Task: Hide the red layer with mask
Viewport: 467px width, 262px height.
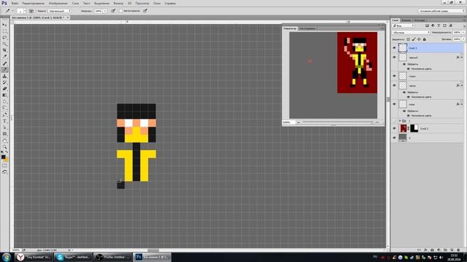Action: pos(394,128)
